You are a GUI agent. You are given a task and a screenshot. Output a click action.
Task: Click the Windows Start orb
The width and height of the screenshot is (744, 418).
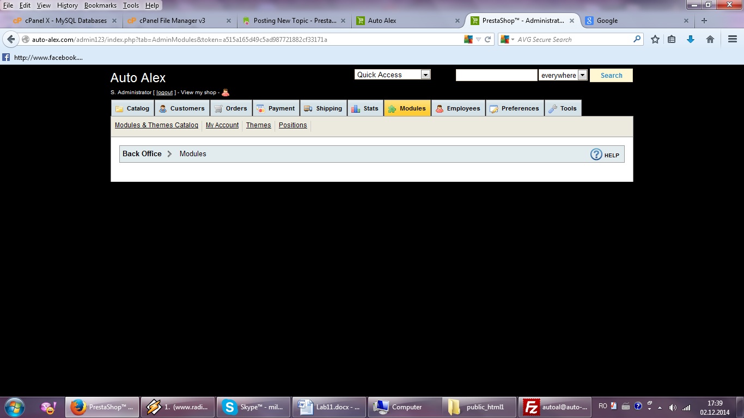point(14,407)
